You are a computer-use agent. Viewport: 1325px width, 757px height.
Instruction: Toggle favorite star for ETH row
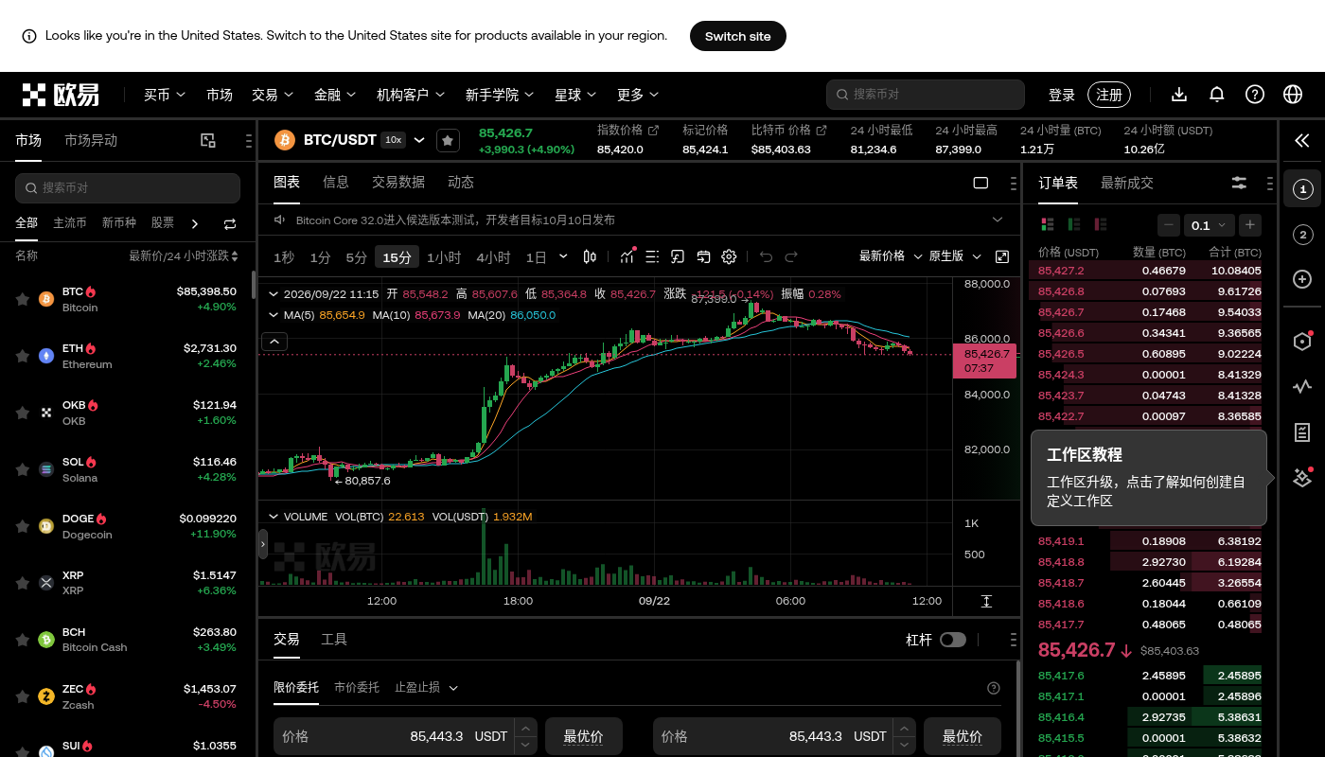(x=23, y=356)
